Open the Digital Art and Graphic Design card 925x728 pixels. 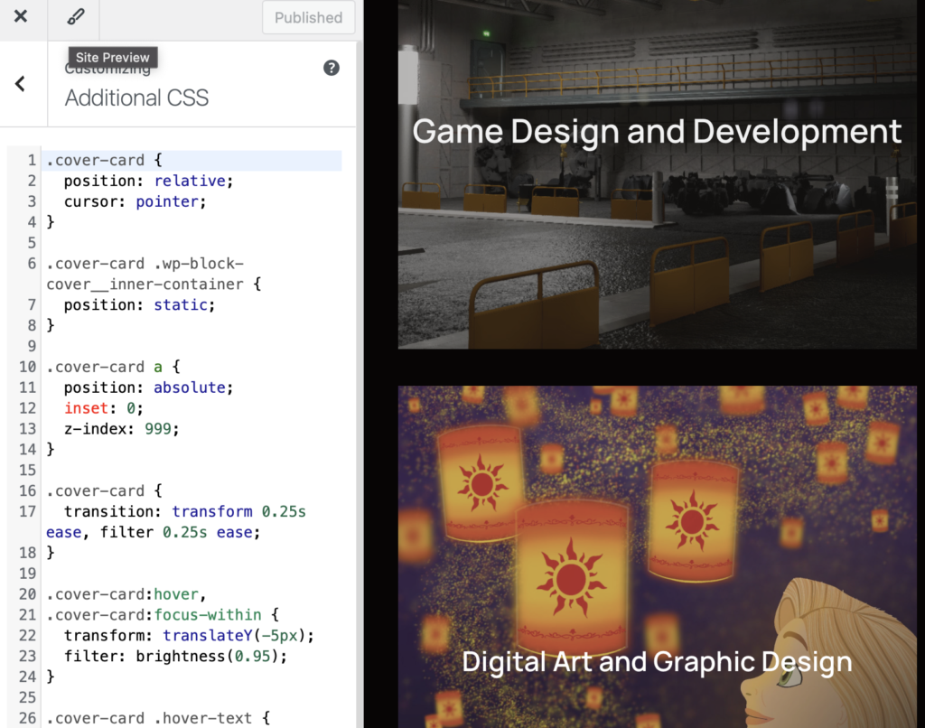click(658, 557)
